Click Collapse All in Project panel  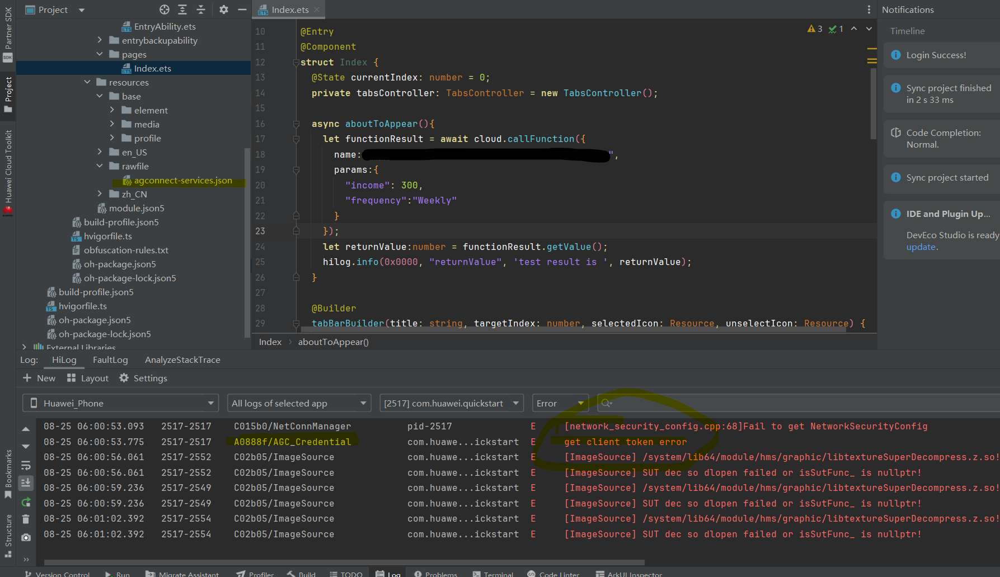[x=201, y=10]
